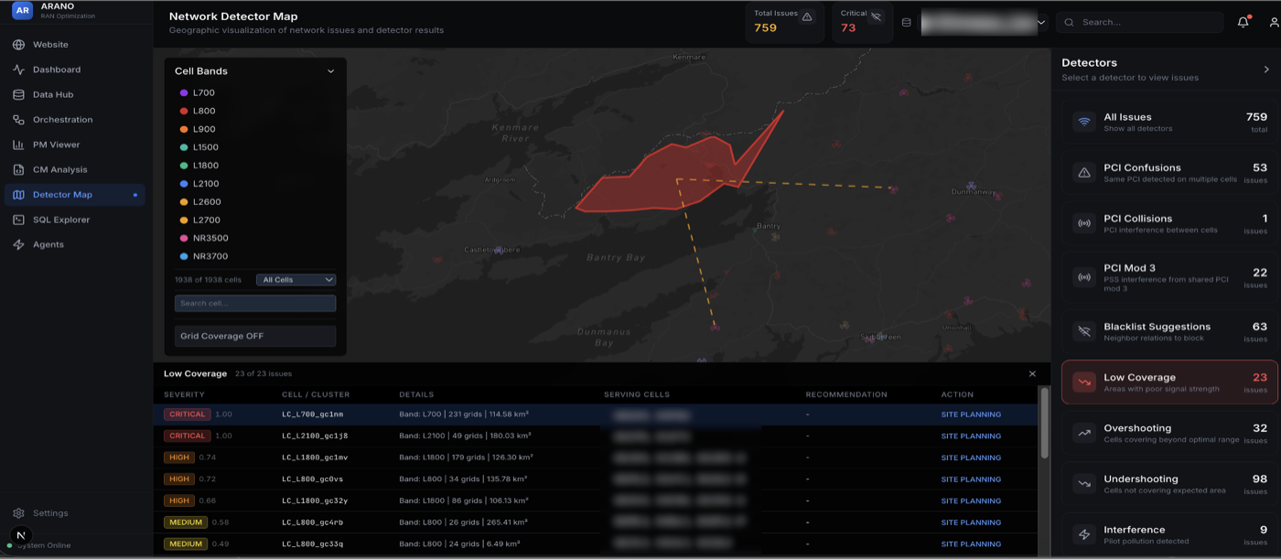The height and width of the screenshot is (559, 1281).
Task: Toggle the L2100 band in legend
Action: [199, 184]
